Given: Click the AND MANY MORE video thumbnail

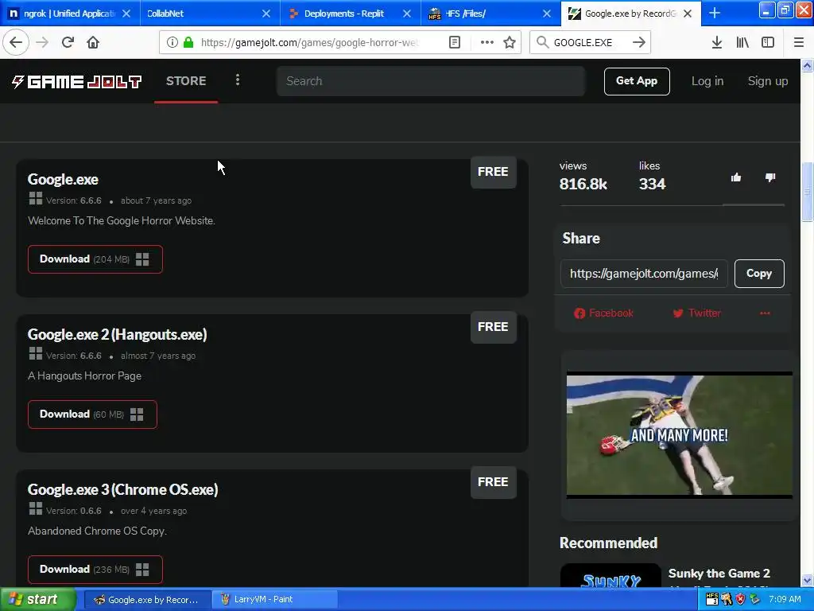Looking at the screenshot, I should point(679,435).
